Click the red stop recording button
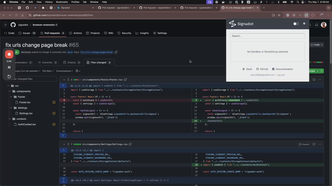 pos(9,54)
